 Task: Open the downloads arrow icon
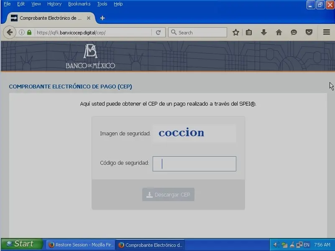tap(264, 33)
